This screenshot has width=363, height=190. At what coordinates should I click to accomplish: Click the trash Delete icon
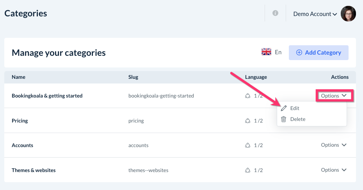click(284, 119)
